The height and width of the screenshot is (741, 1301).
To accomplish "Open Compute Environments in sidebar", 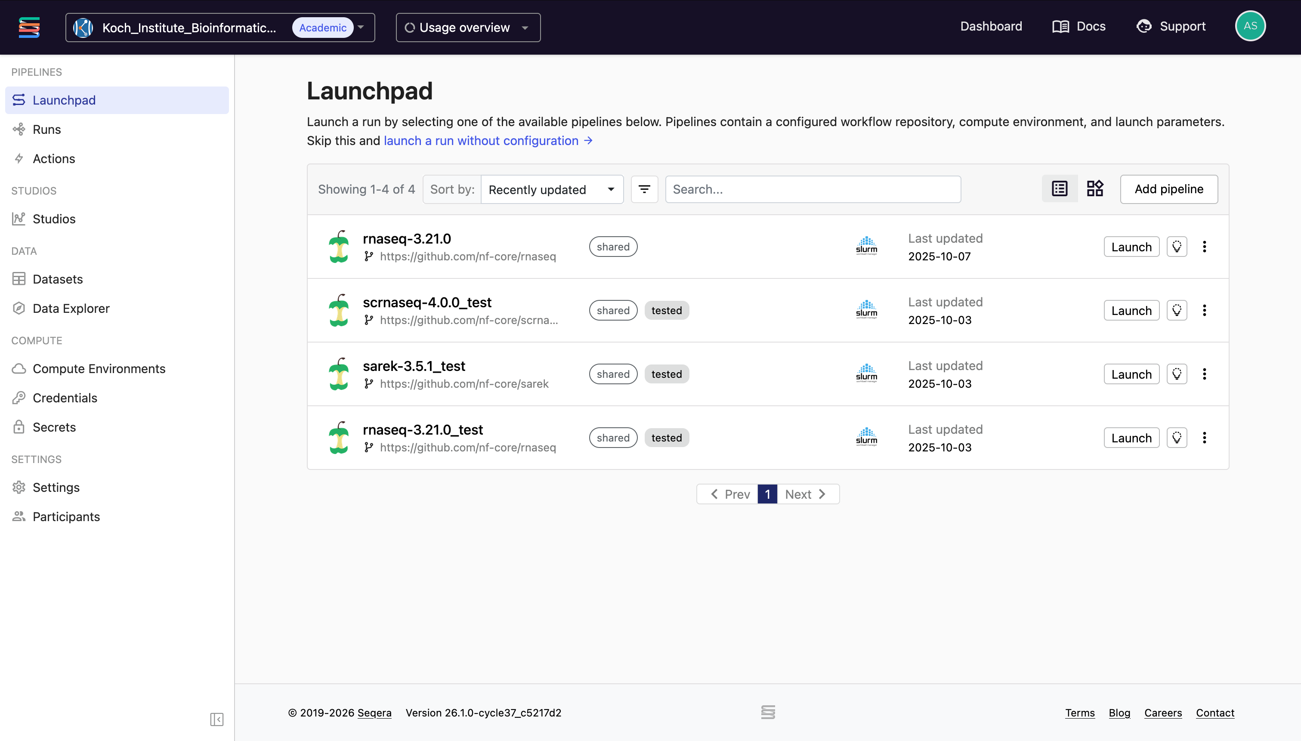I will (99, 368).
